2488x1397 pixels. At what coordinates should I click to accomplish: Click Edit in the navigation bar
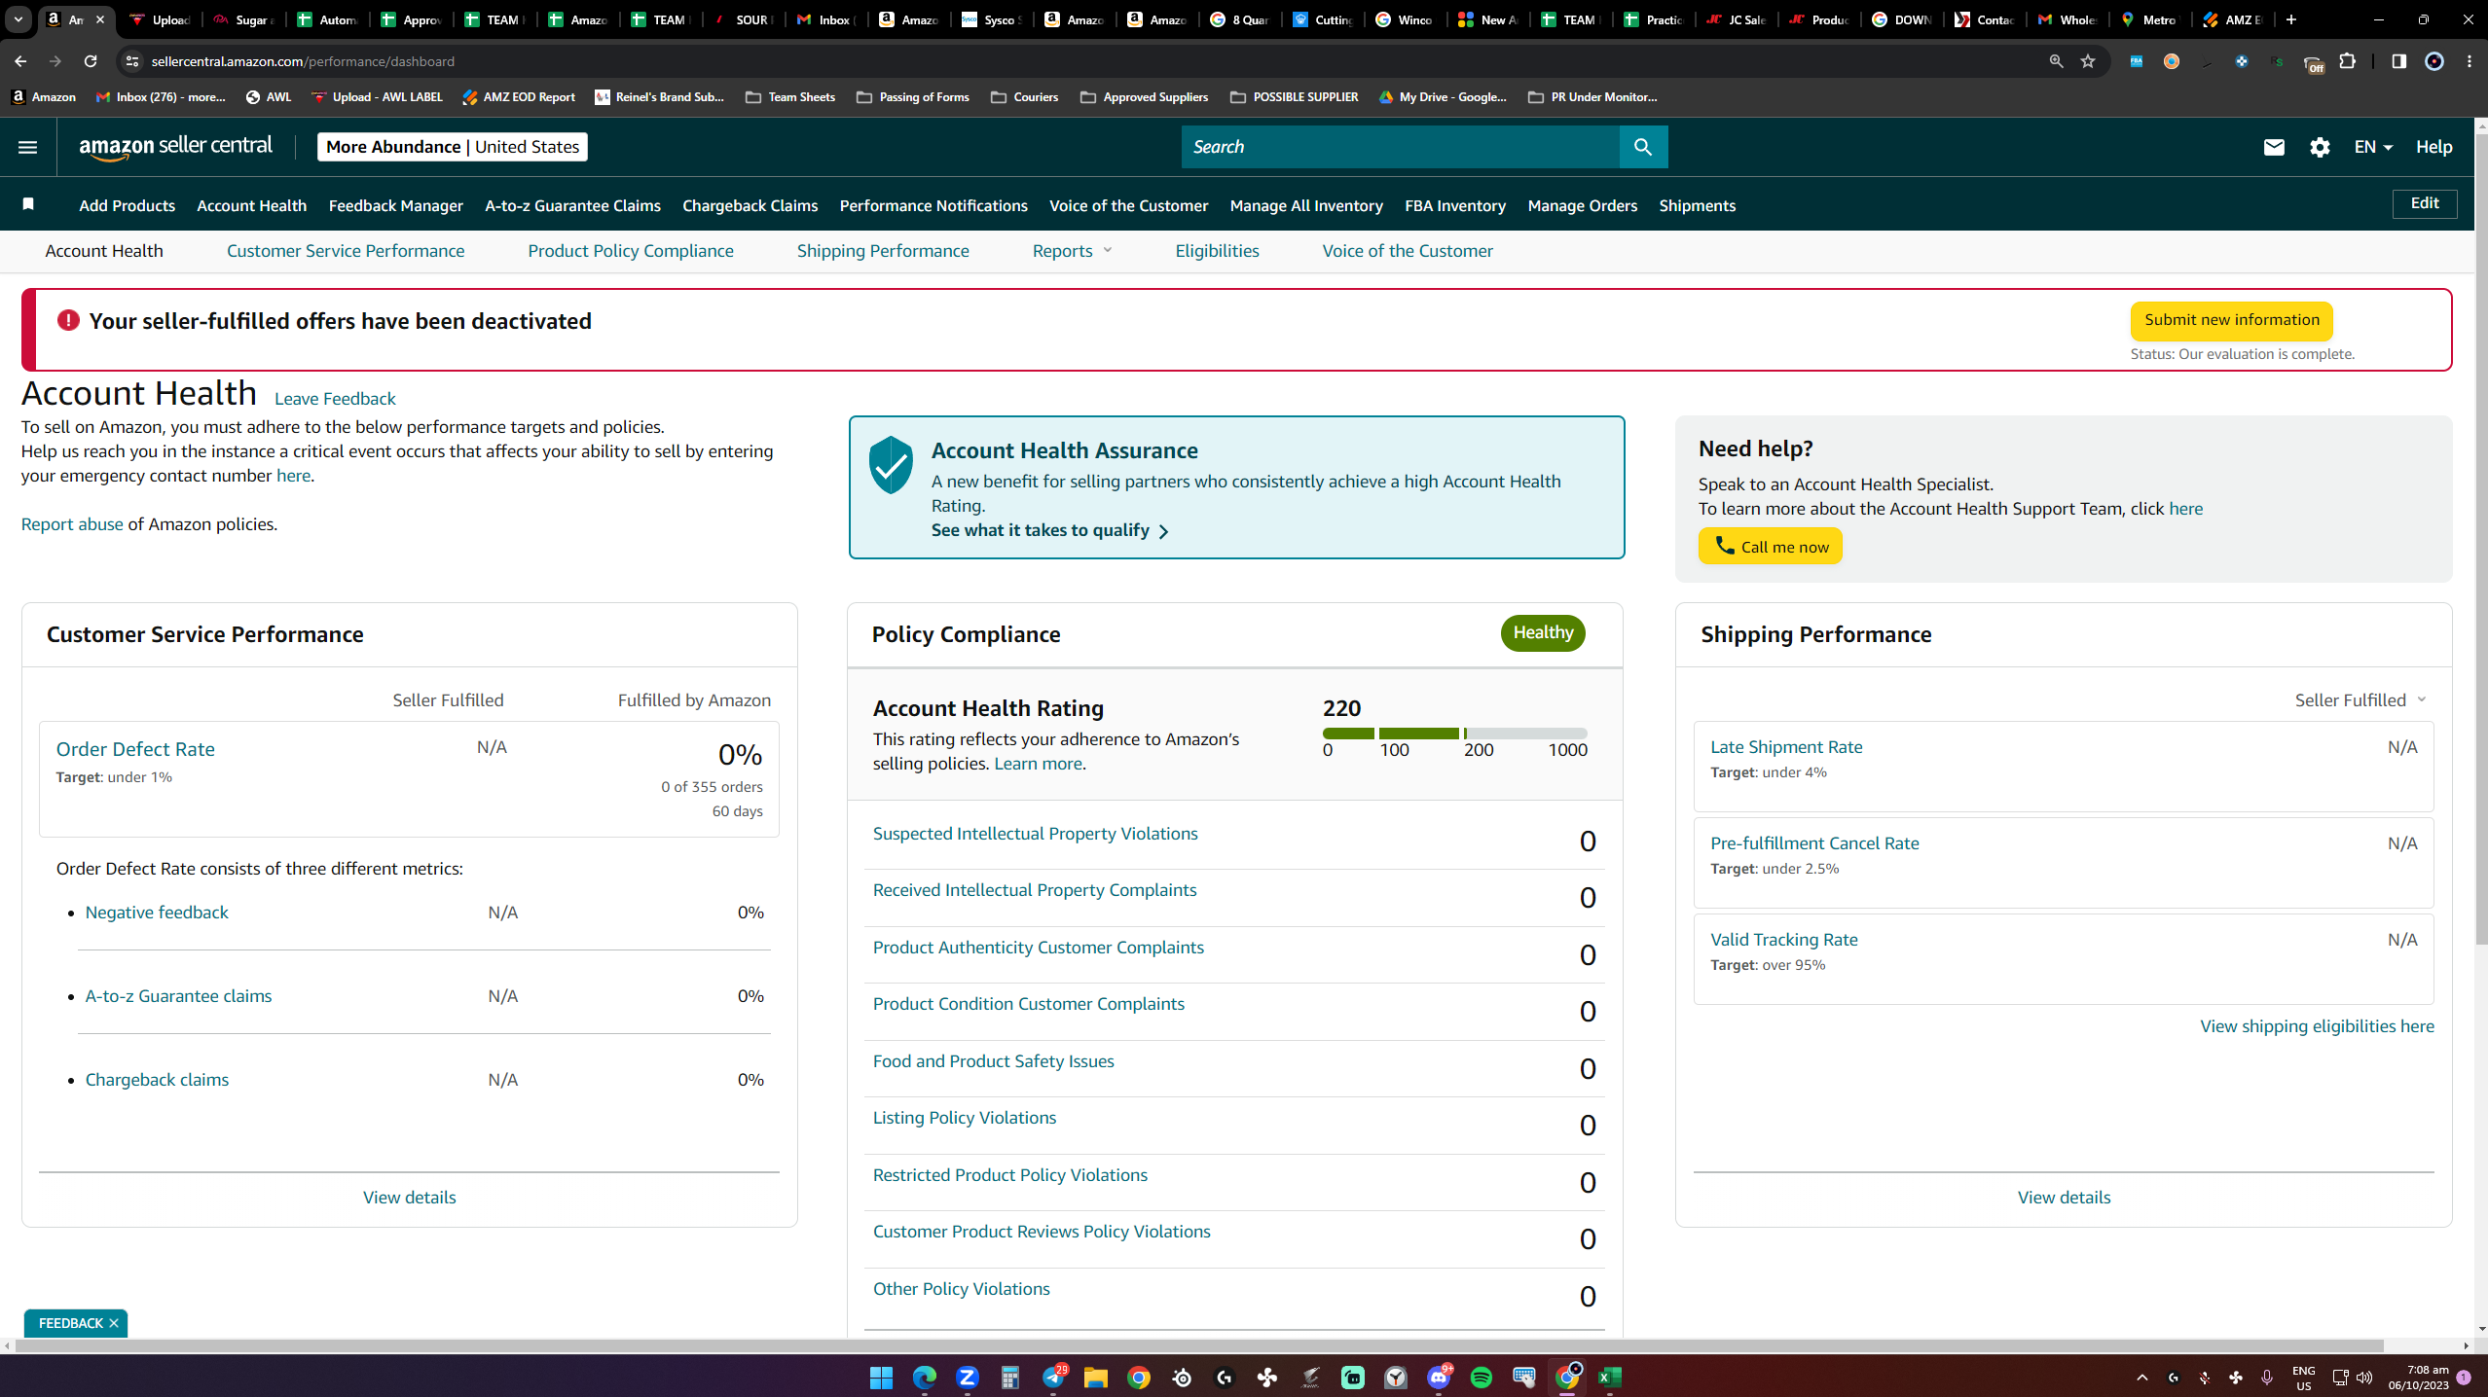2425,203
